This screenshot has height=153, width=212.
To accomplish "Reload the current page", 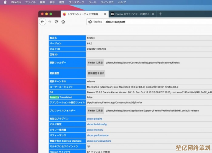I will [x=56, y=22].
